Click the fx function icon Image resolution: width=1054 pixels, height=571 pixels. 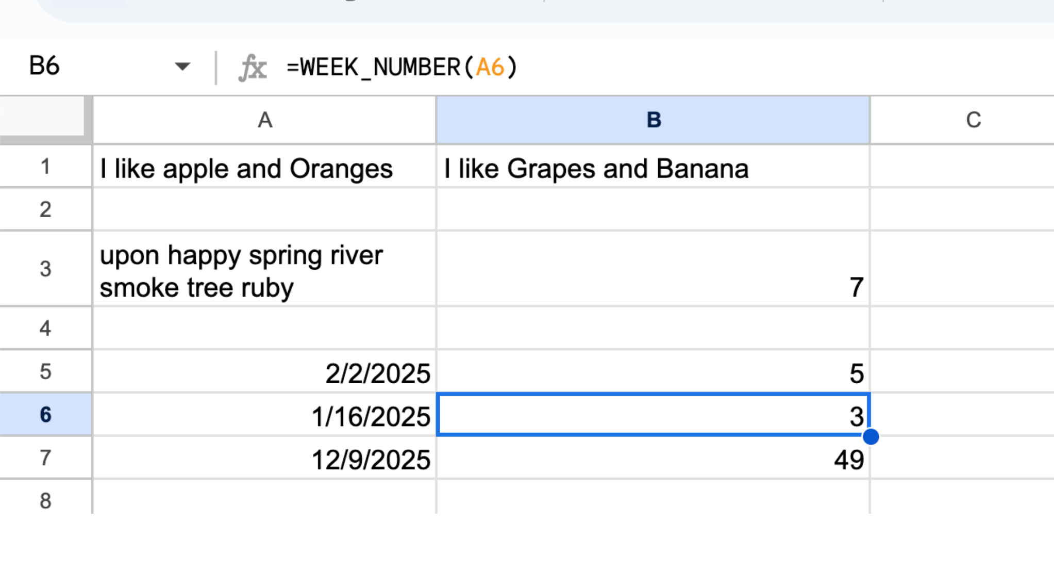point(253,68)
